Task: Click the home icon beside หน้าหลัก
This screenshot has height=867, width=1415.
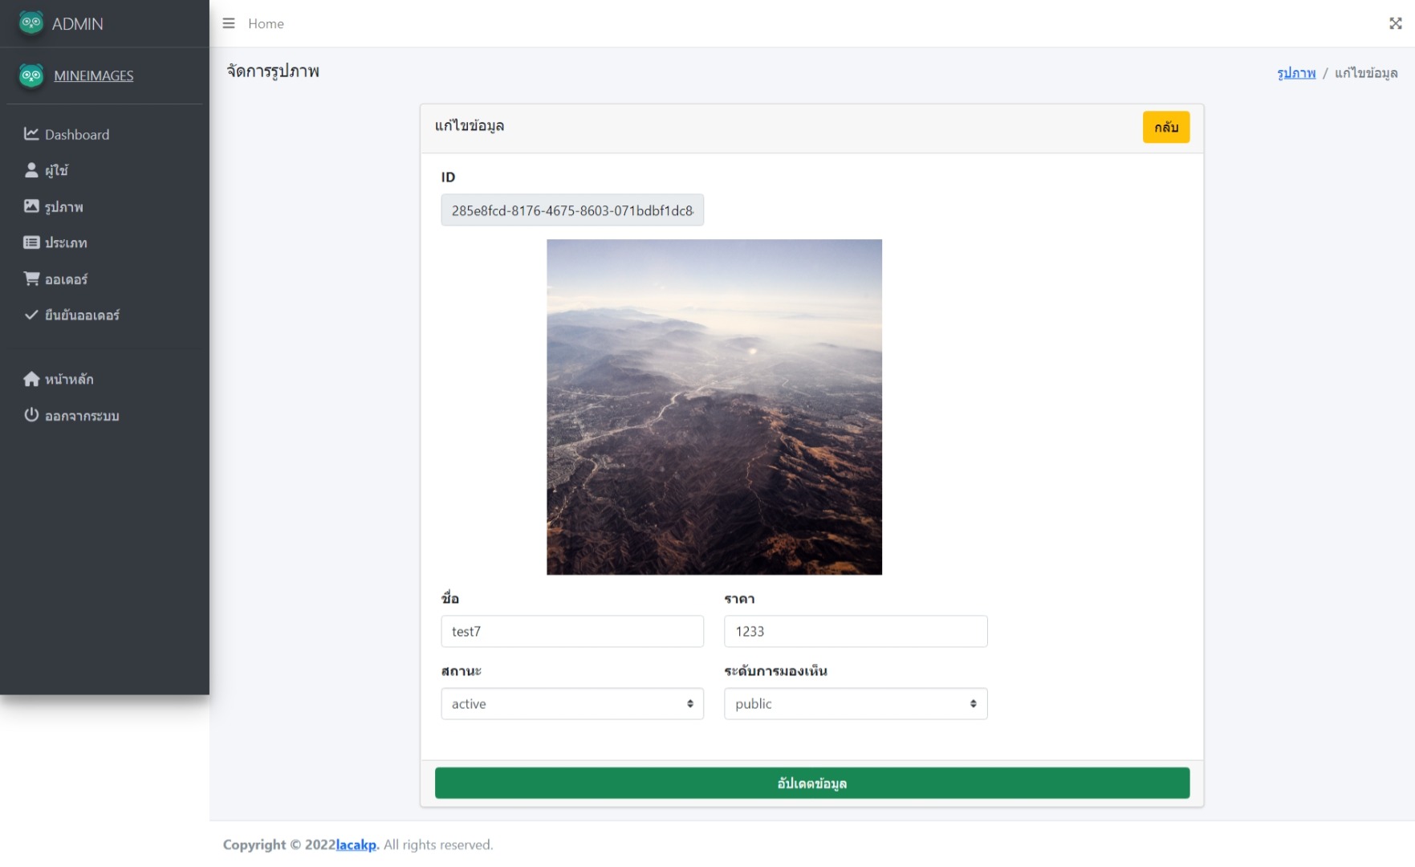Action: click(x=31, y=379)
